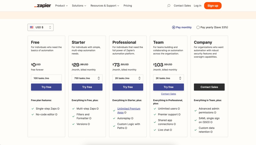
Task: Open Team 2K tasks /mo dropdown
Action: click(169, 78)
